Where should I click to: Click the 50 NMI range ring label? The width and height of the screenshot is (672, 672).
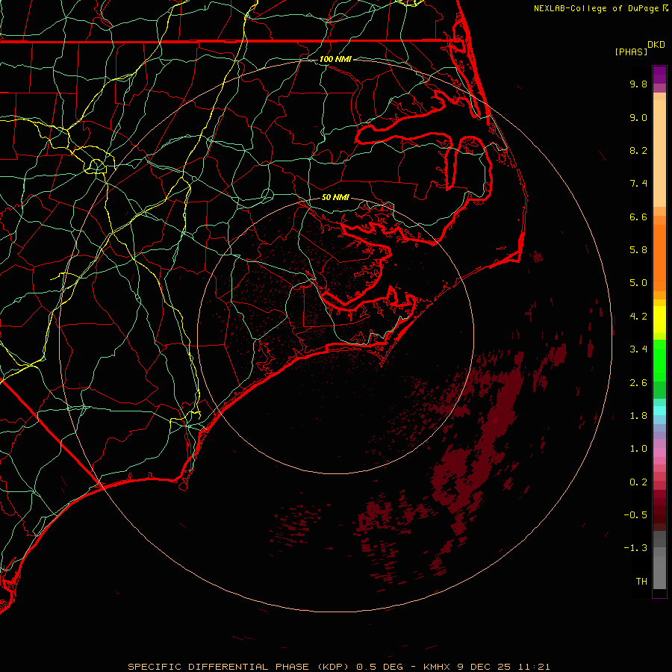(x=335, y=197)
